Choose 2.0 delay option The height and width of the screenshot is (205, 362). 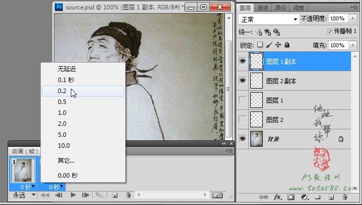point(83,124)
